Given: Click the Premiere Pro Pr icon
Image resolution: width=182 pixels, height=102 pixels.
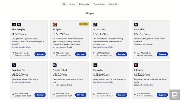Looking at the screenshot, I should (x=14, y=65).
